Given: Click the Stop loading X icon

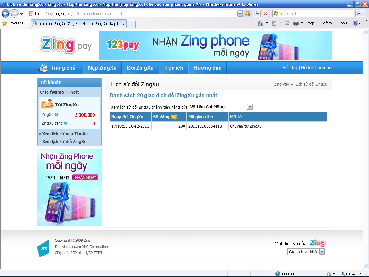Looking at the screenshot, I should pyautogui.click(x=266, y=14).
